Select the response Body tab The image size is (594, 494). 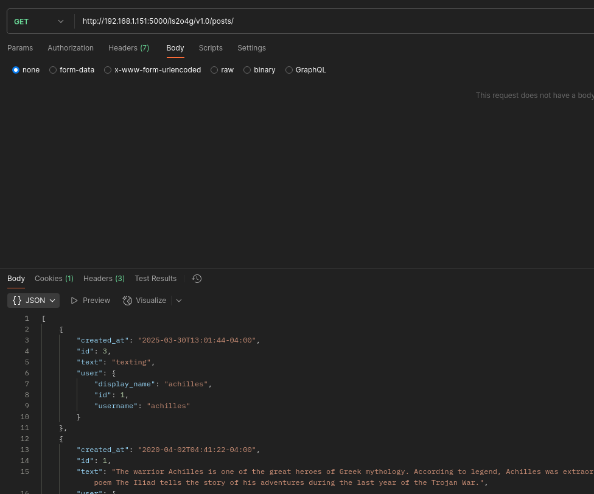click(x=16, y=279)
